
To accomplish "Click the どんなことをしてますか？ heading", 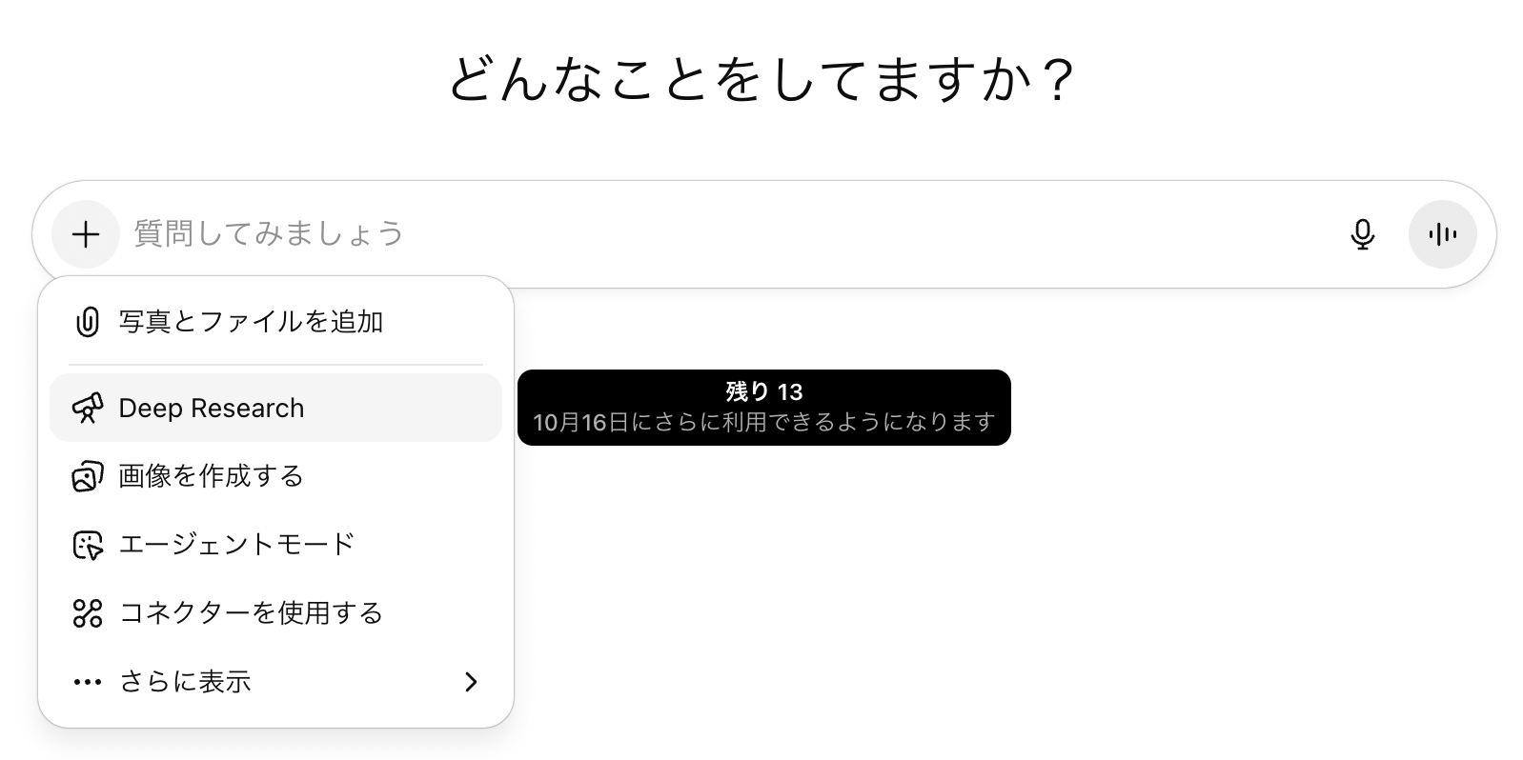I will pyautogui.click(x=762, y=79).
